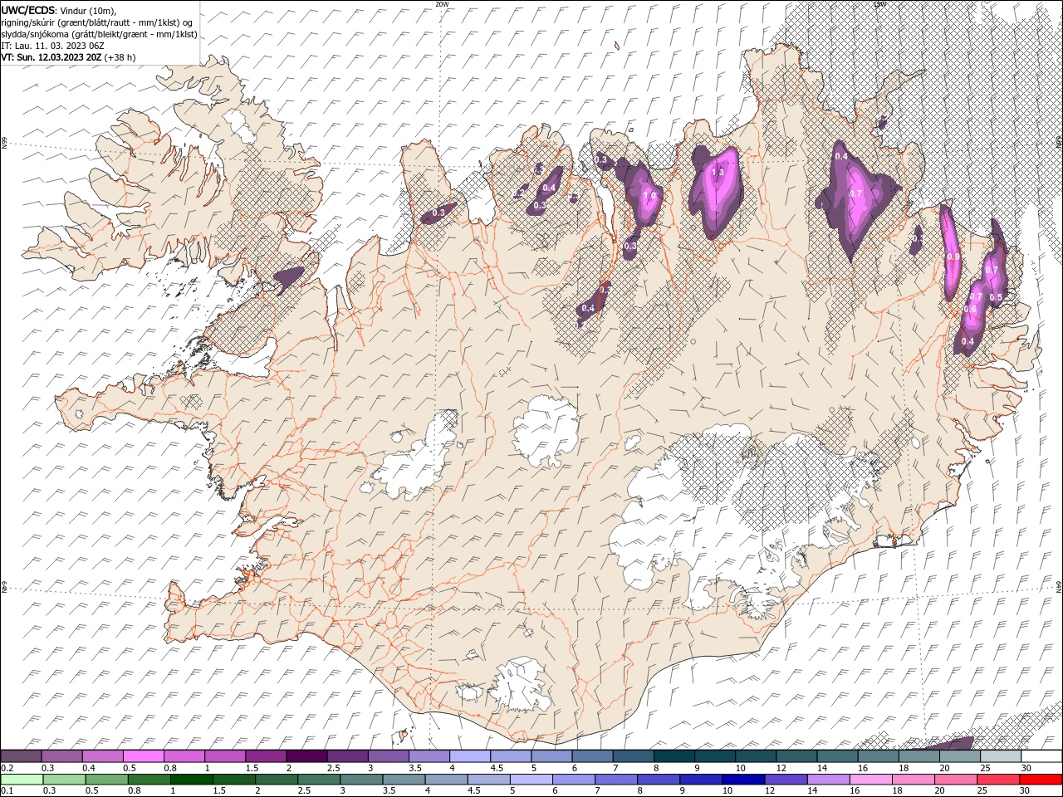Click the 'IT: Lau. 11. 03. 2023 06Z' line
The width and height of the screenshot is (1063, 797).
pyautogui.click(x=53, y=46)
